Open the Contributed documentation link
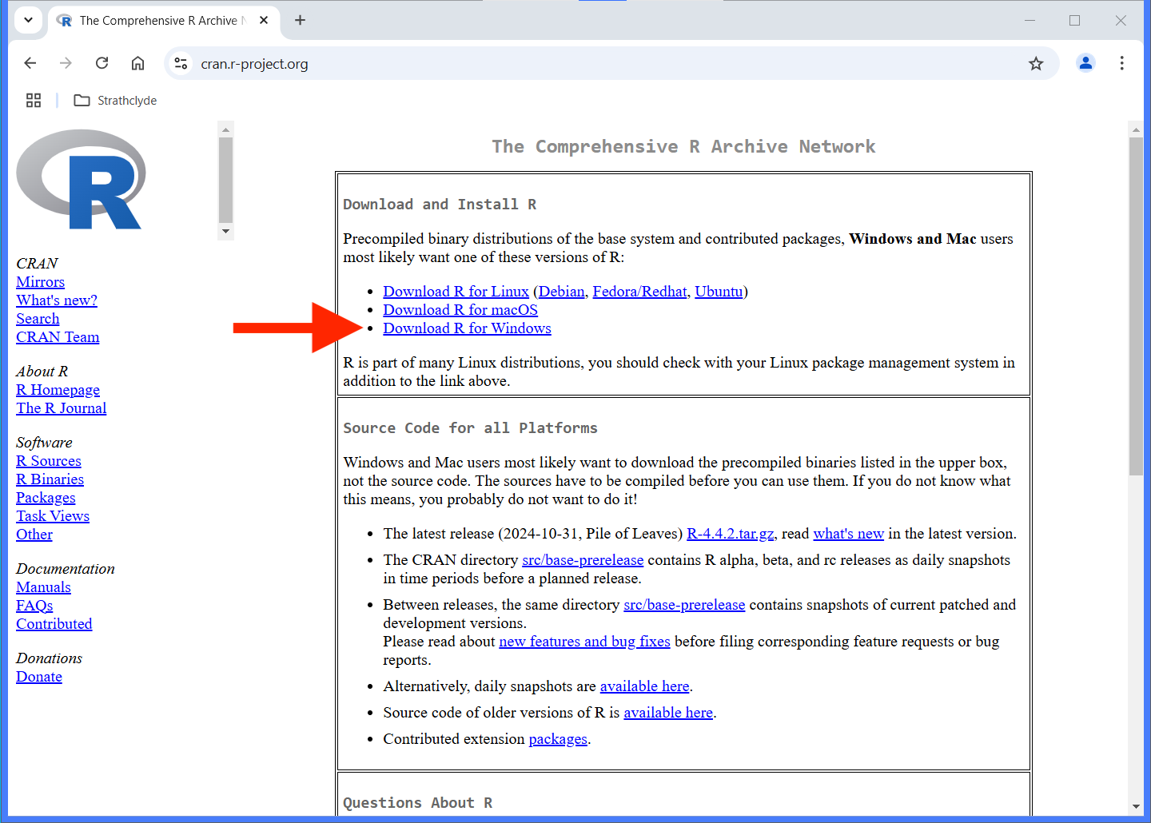Viewport: 1151px width, 823px height. tap(54, 624)
